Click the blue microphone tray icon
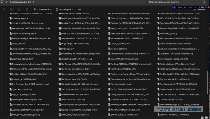The width and height of the screenshot is (210, 119). tap(174, 7)
